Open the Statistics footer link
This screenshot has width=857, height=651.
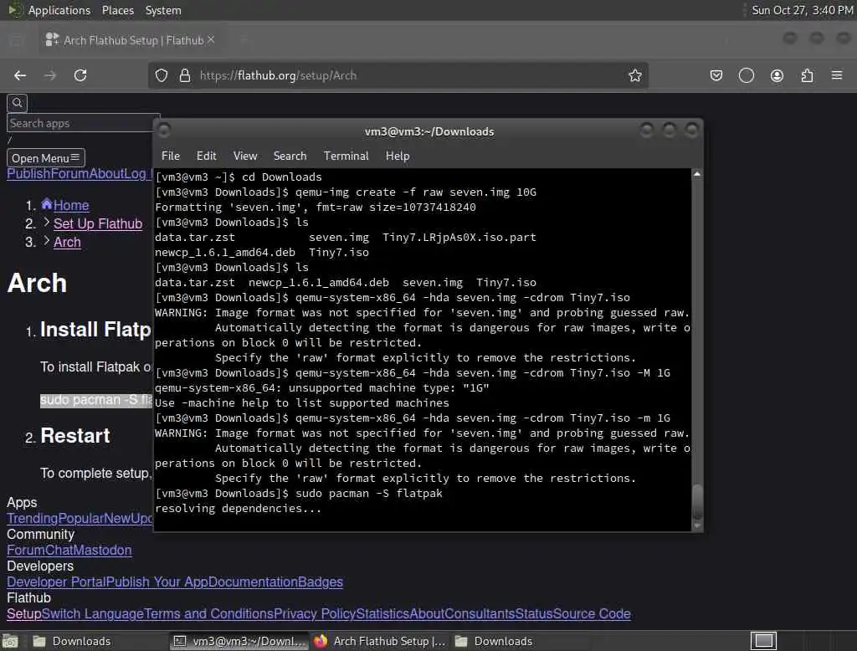(x=382, y=613)
